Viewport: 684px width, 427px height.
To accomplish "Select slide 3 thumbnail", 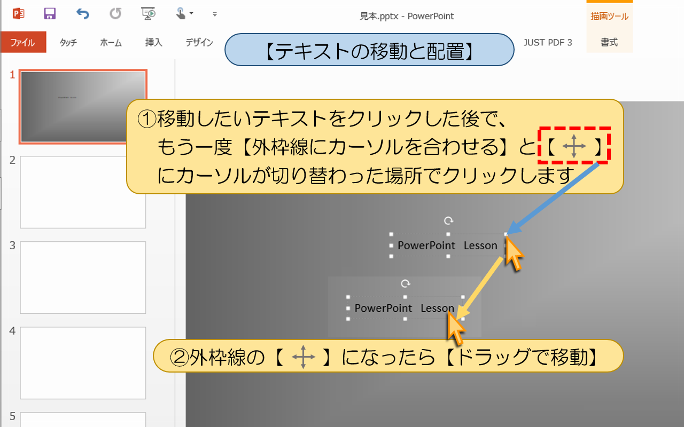I will pos(83,278).
